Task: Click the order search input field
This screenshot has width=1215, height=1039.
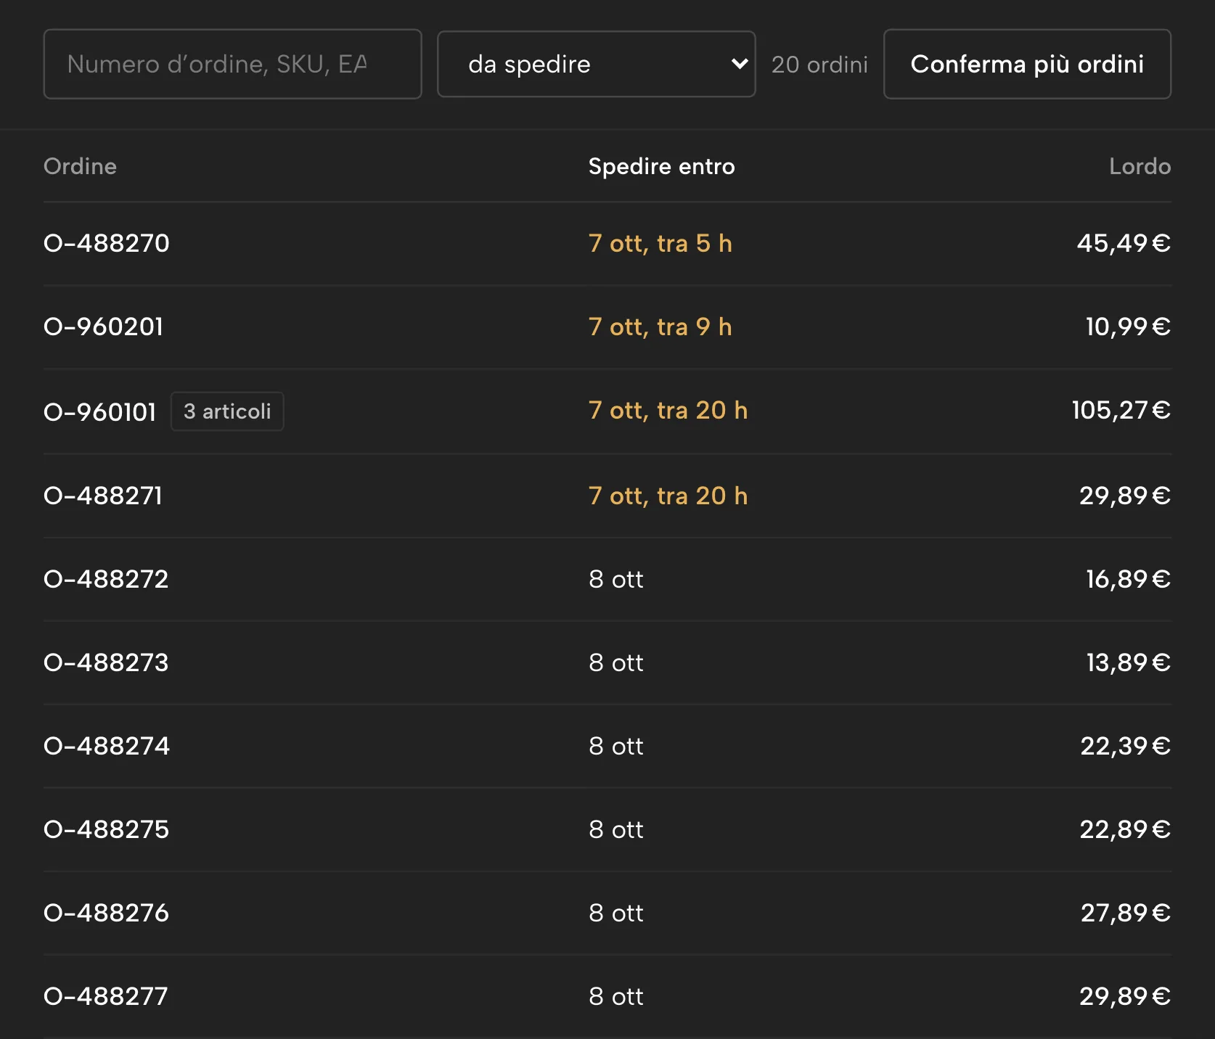Action: point(232,64)
